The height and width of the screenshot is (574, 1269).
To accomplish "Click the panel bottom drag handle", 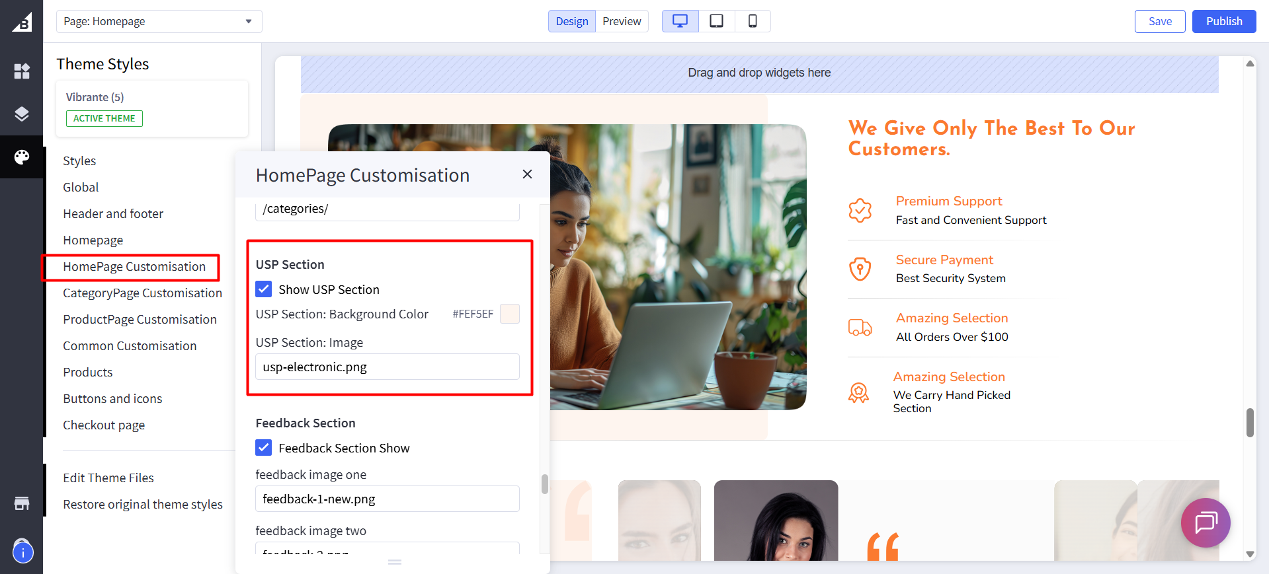I will point(395,562).
